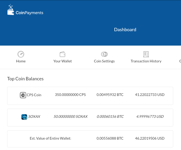
Task: Click the SOXAX coin logo icon
Action: 24,117
